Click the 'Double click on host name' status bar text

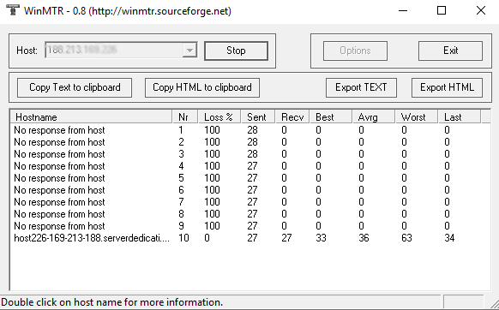111,302
